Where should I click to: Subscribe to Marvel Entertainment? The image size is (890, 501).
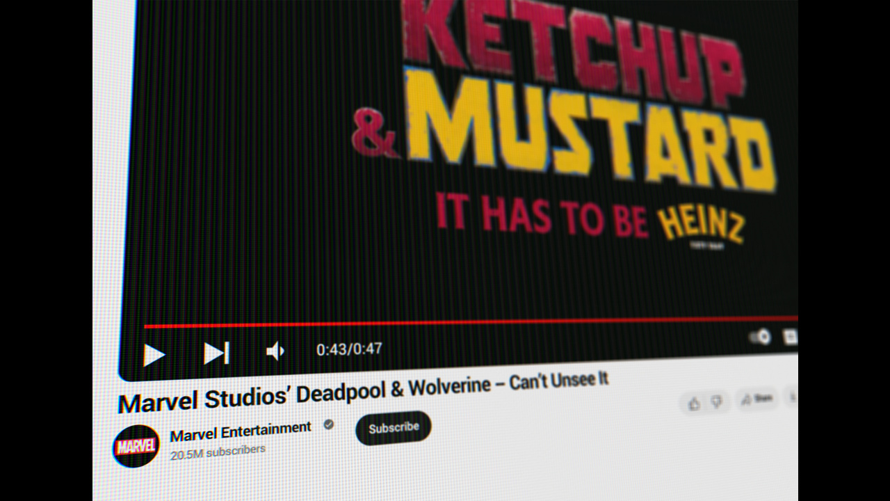(x=394, y=428)
